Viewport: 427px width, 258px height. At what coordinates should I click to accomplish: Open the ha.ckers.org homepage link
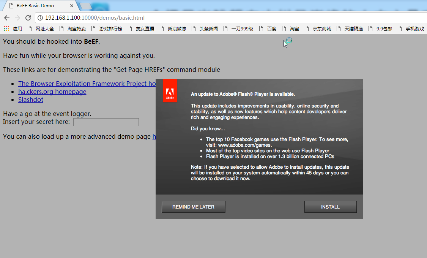point(52,92)
